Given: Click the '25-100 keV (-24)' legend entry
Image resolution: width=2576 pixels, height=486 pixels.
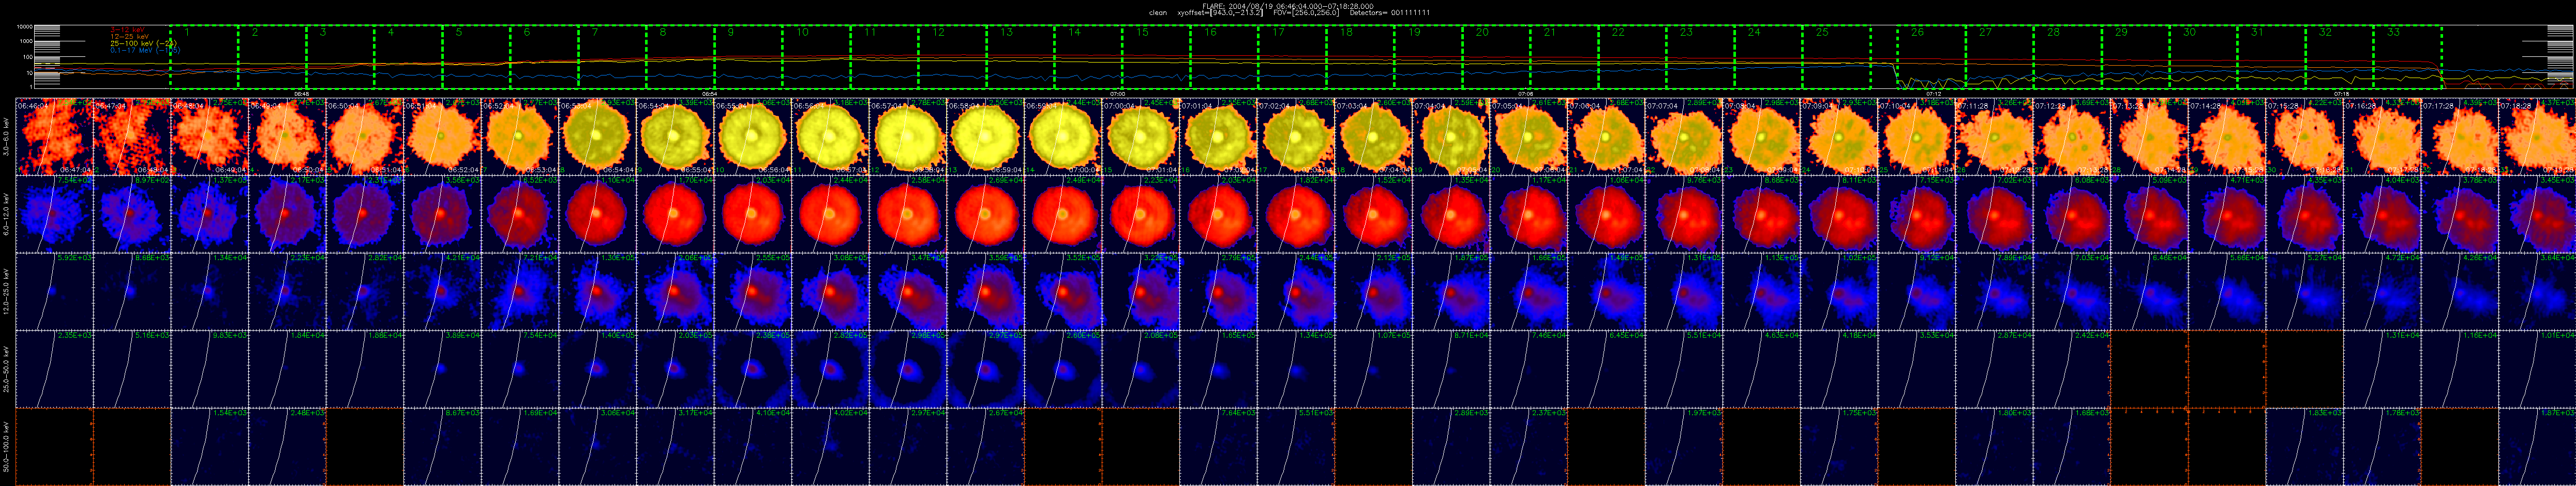Looking at the screenshot, I should 143,43.
